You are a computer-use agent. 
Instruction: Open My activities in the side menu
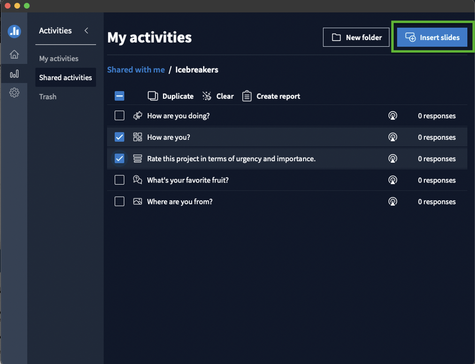click(x=59, y=58)
